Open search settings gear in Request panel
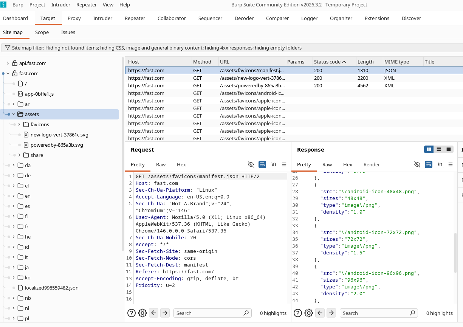463x327 pixels. (x=142, y=313)
